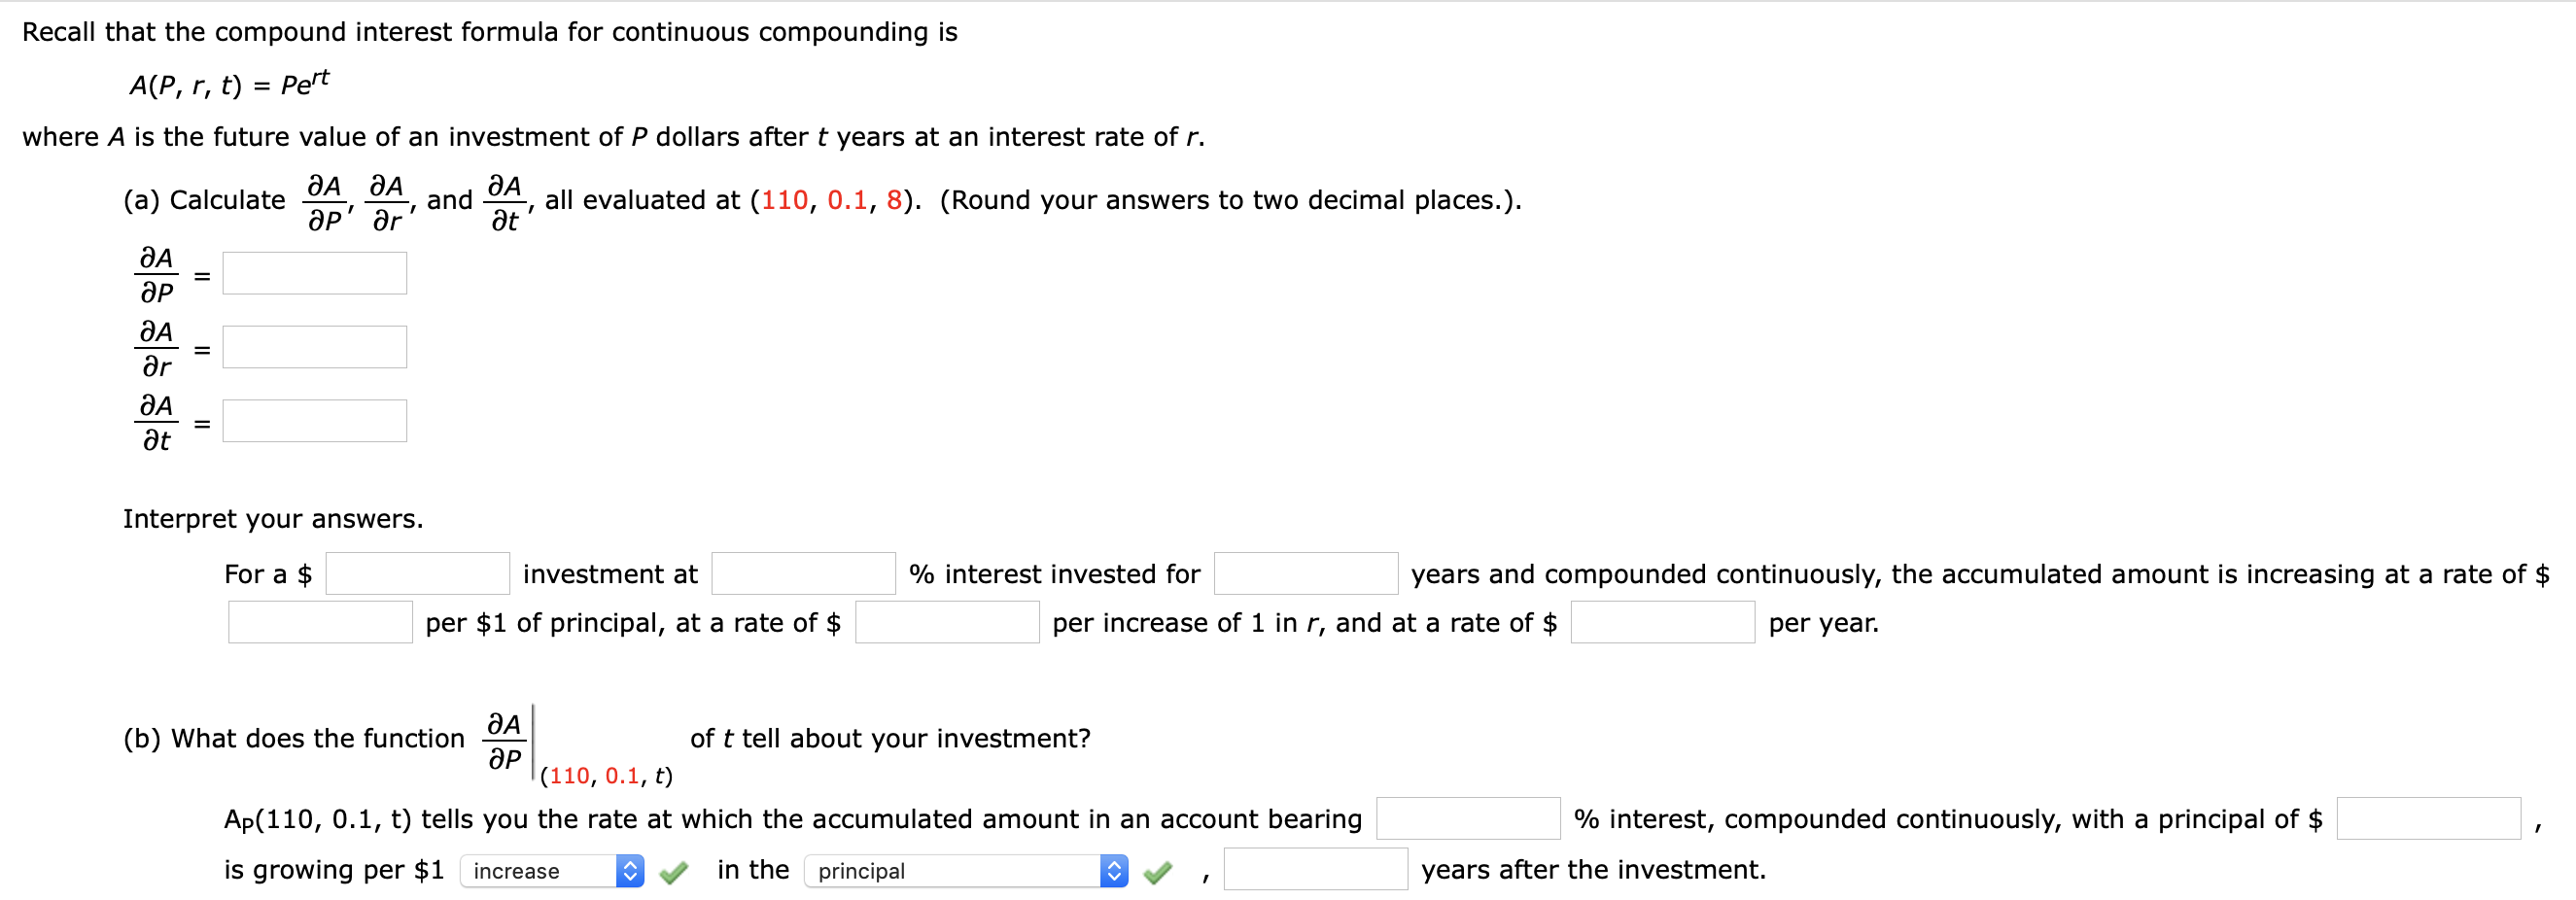Viewport: 2576px width, 900px height.
Task: Click the dollar amount box after For a $
Action: pos(417,573)
